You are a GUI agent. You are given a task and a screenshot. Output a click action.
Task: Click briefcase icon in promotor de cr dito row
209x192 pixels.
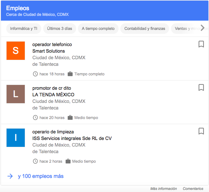click(x=70, y=117)
